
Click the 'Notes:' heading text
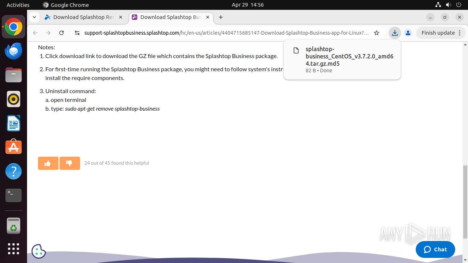pyautogui.click(x=46, y=47)
